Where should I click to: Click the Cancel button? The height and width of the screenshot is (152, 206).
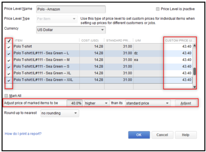[x=162, y=135]
